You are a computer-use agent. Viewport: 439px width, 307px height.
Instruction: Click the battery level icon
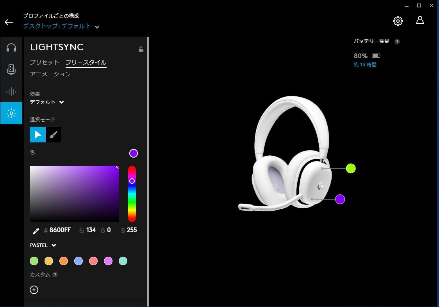376,55
